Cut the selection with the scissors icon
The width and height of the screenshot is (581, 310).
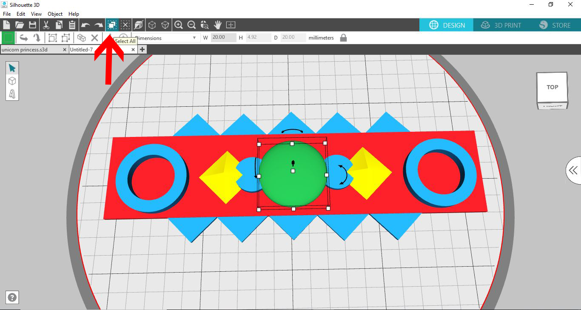point(46,25)
